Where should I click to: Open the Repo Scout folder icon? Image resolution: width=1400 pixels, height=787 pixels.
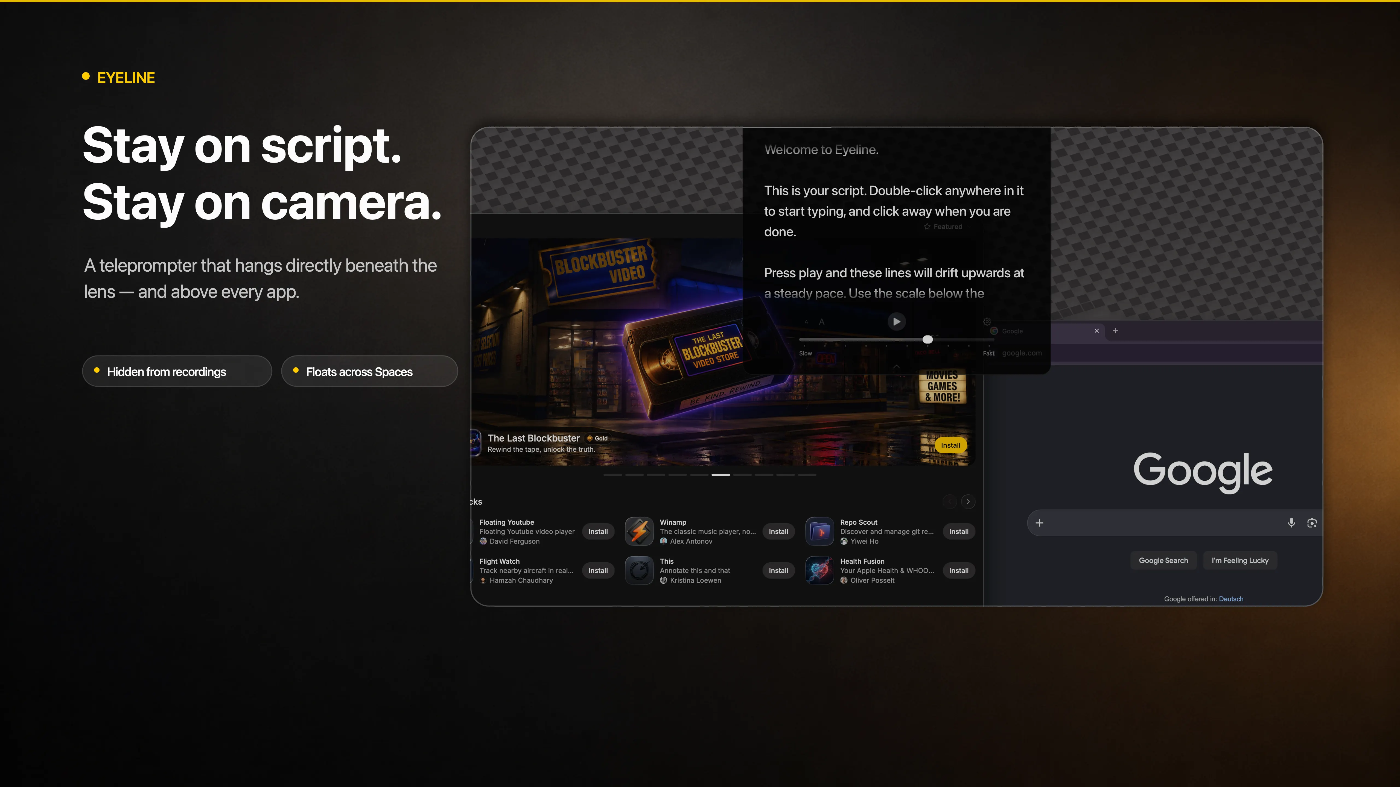(x=819, y=531)
